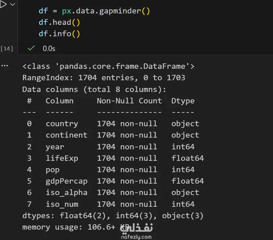Open run options chevron beside play button
273x240 pixels.
[x=12, y=4]
